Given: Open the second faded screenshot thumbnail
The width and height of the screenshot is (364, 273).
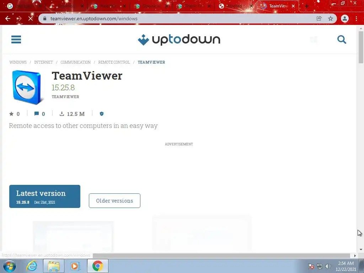Looking at the screenshot, I should [202, 233].
